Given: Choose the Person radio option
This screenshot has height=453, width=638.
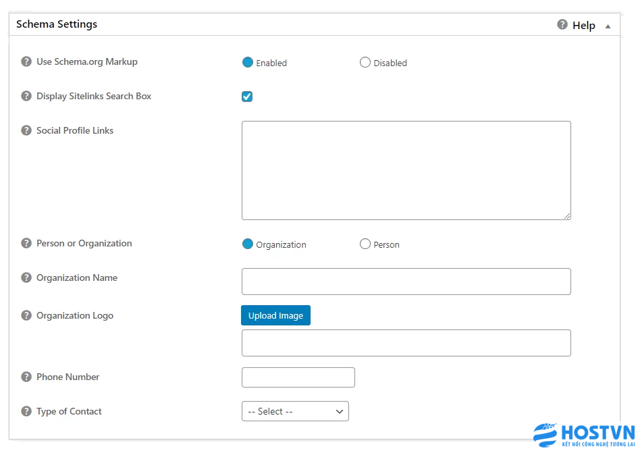Looking at the screenshot, I should 365,244.
